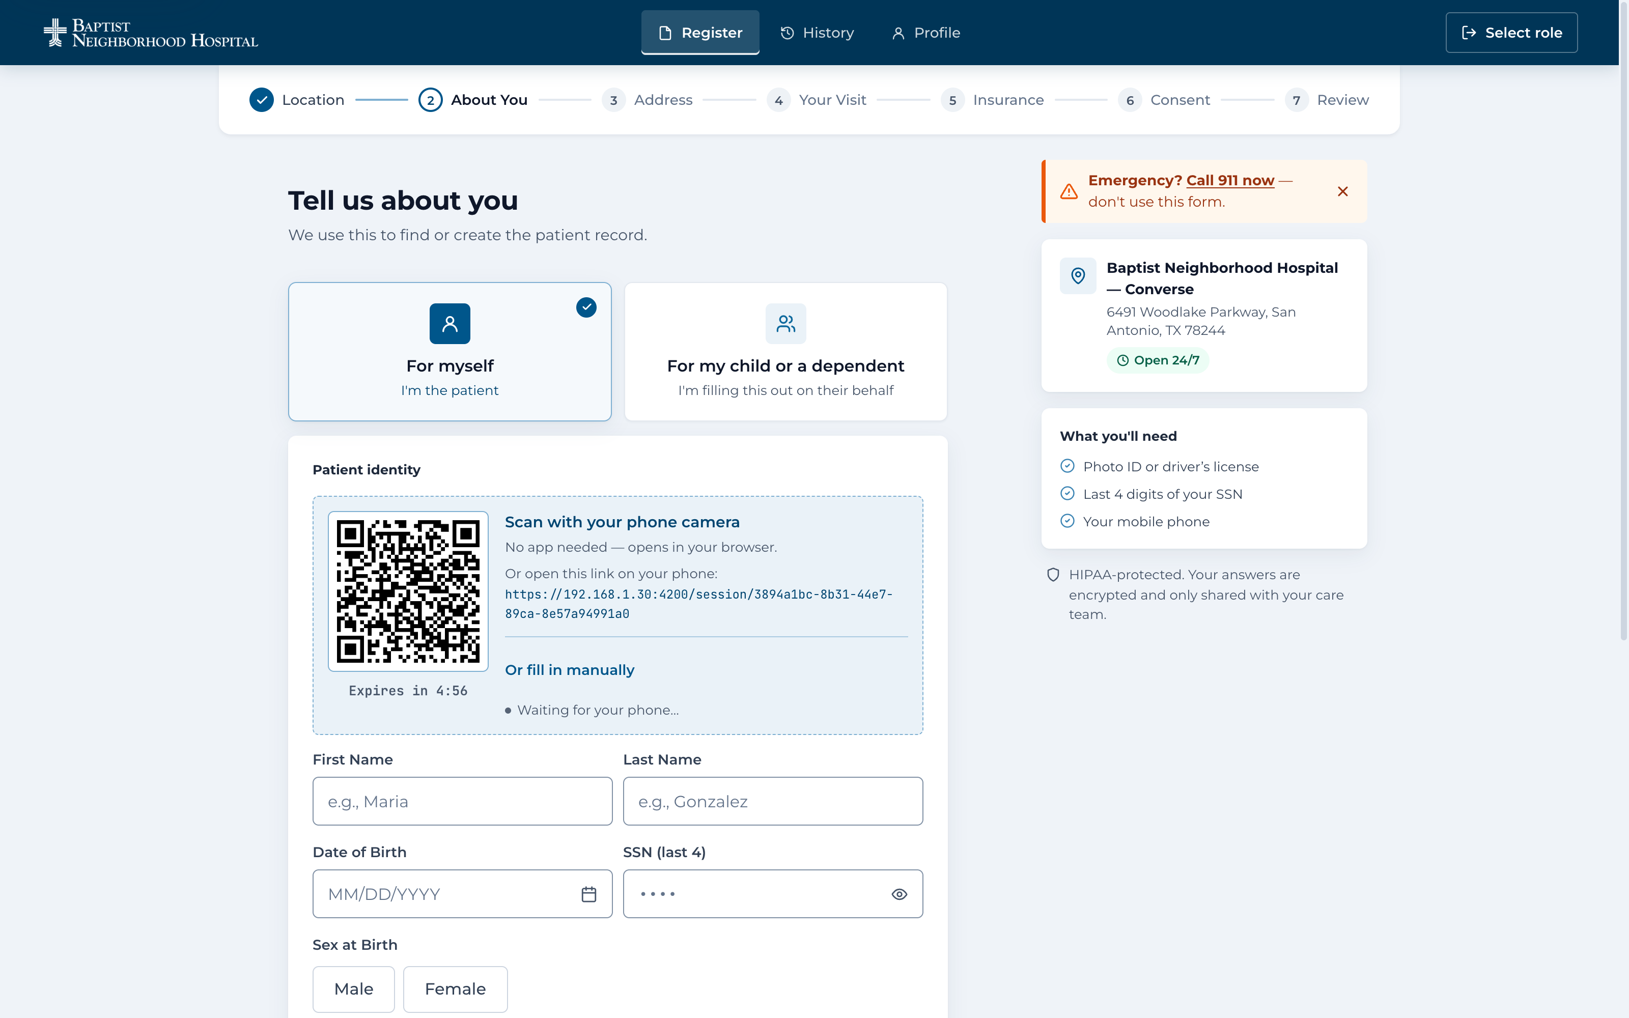
Task: Click the check icon next to Your mobile phone
Action: point(1068,520)
